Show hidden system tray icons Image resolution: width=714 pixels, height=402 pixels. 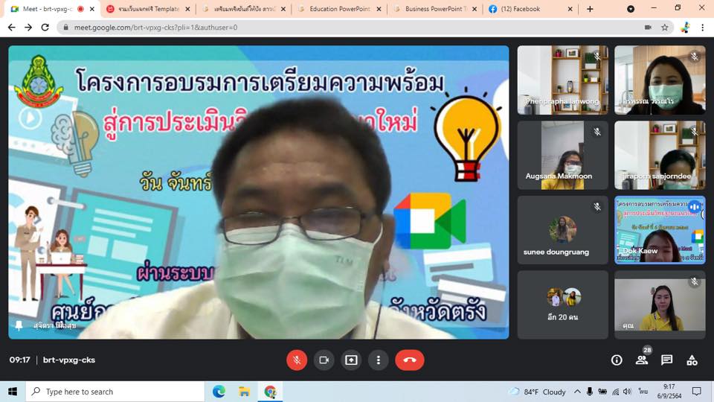pos(577,392)
